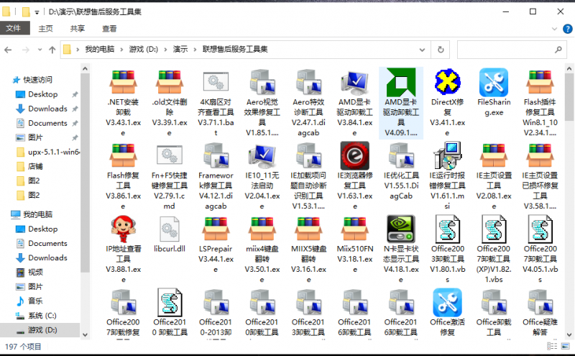Open 快速访问 in navigation pane

[x=38, y=80]
